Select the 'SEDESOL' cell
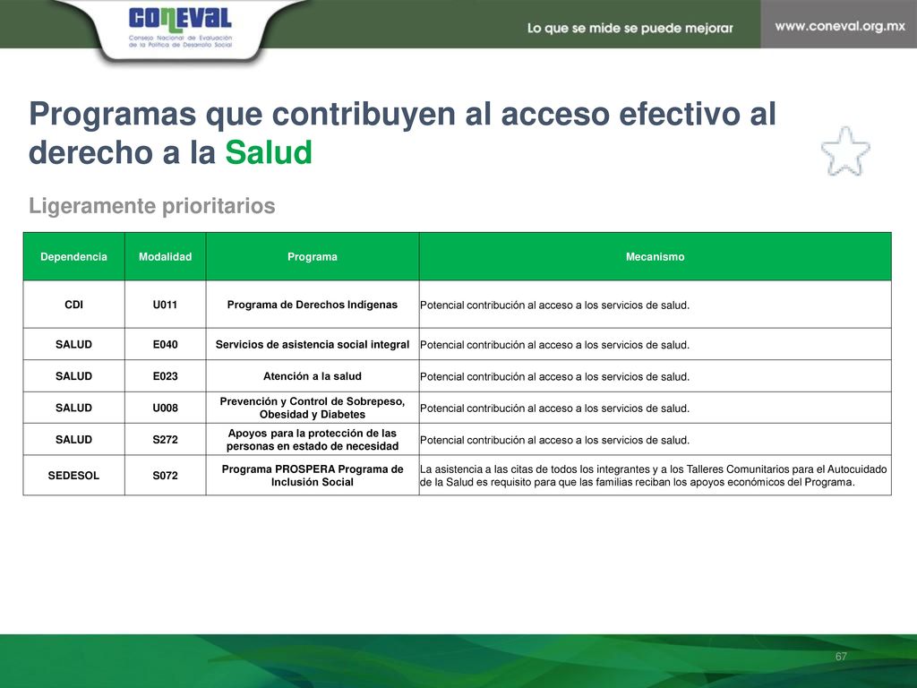917x688 pixels. (73, 476)
